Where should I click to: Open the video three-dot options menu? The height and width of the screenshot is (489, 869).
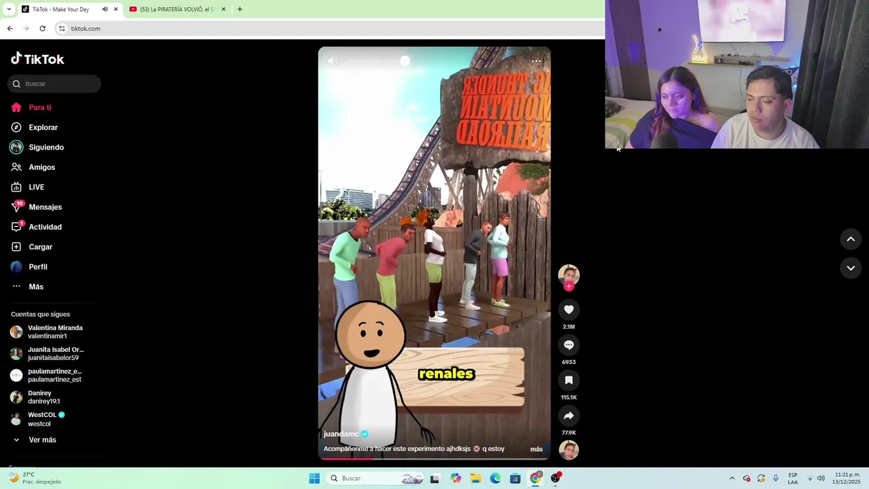click(x=536, y=61)
